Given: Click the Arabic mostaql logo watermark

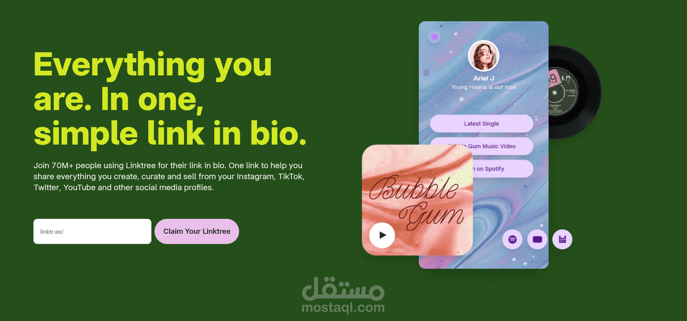Looking at the screenshot, I should click(343, 289).
